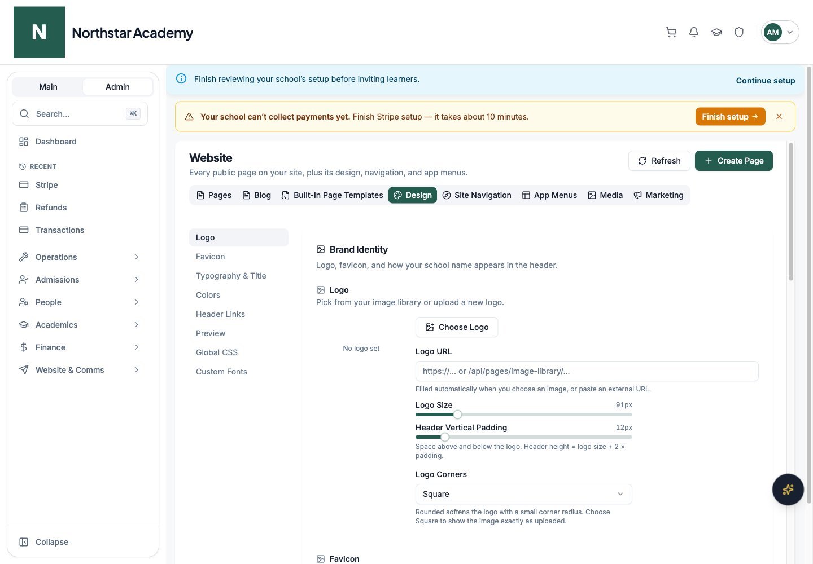The width and height of the screenshot is (813, 564).
Task: Expand the Admissions menu
Action: [80, 280]
